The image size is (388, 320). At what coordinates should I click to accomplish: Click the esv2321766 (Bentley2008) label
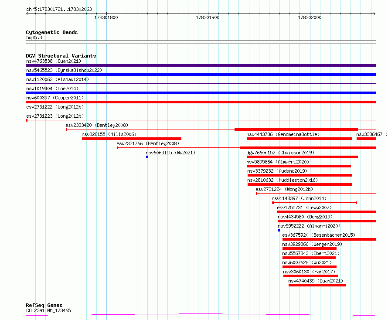148,143
